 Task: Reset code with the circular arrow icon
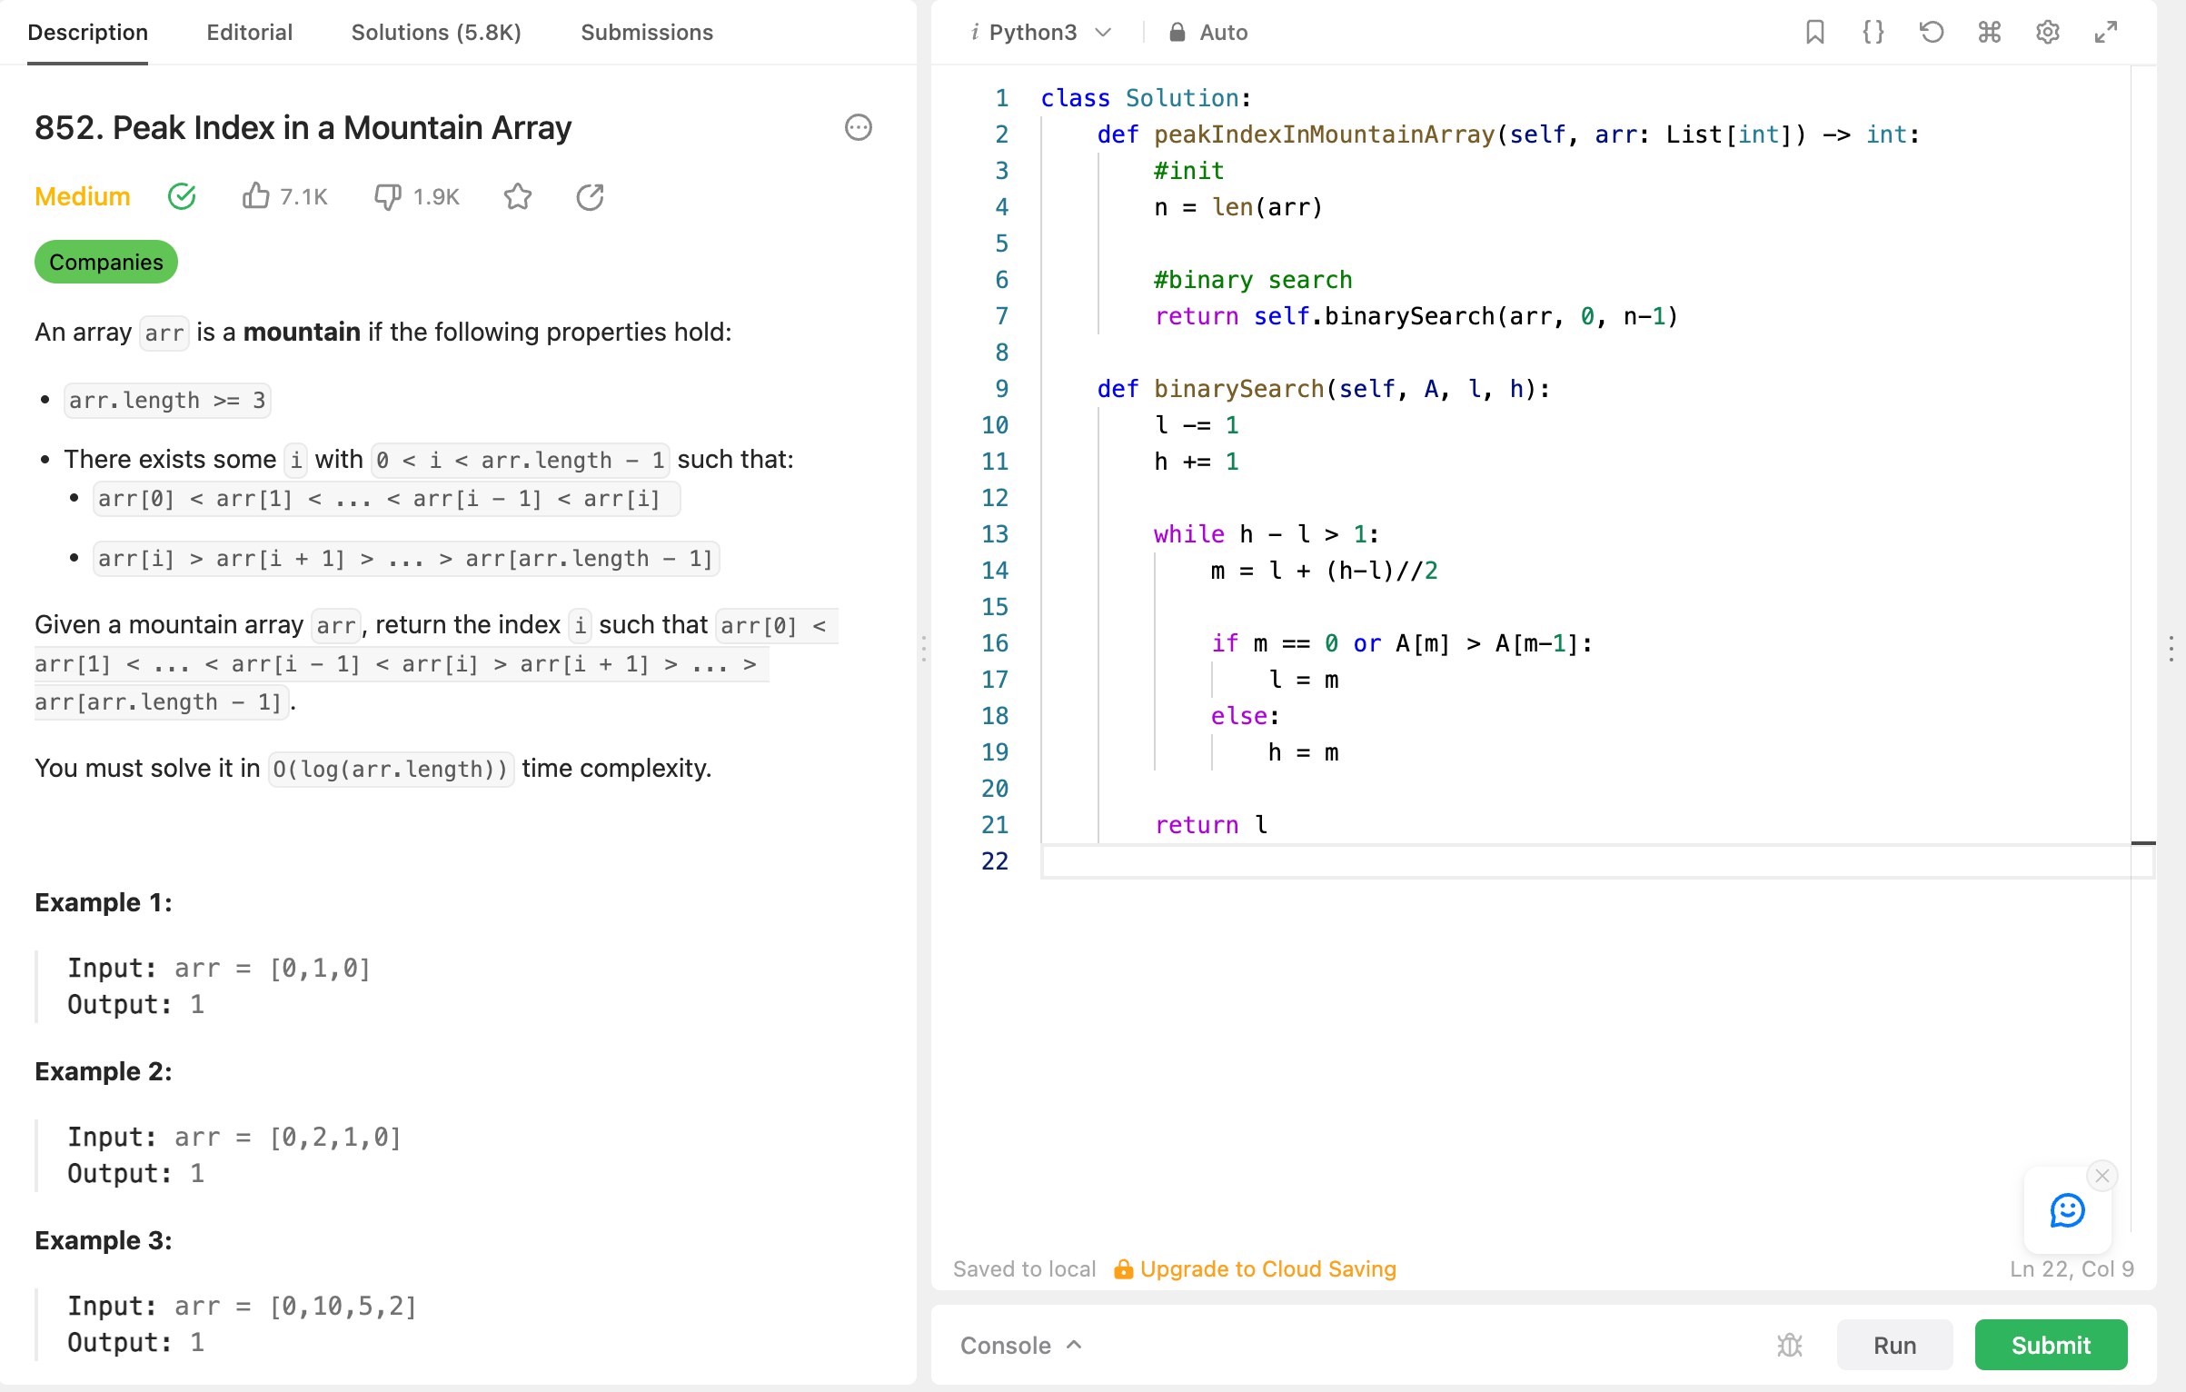[1931, 33]
